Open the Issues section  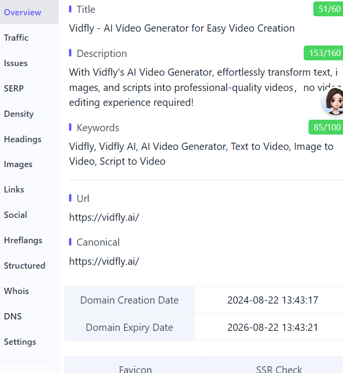(x=16, y=63)
